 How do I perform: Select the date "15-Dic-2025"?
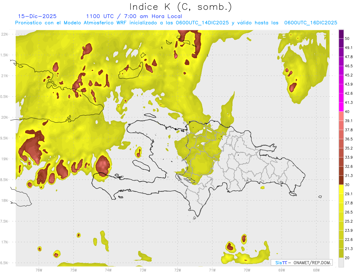[37, 16]
